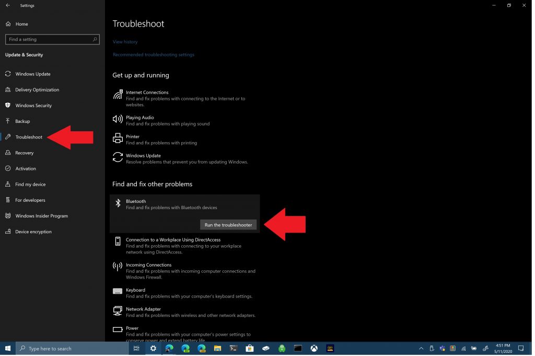This screenshot has width=535, height=356.
Task: Open Xbox app from the taskbar
Action: [315, 349]
